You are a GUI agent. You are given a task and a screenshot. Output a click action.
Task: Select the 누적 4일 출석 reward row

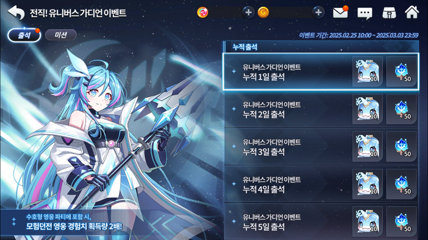click(x=321, y=184)
